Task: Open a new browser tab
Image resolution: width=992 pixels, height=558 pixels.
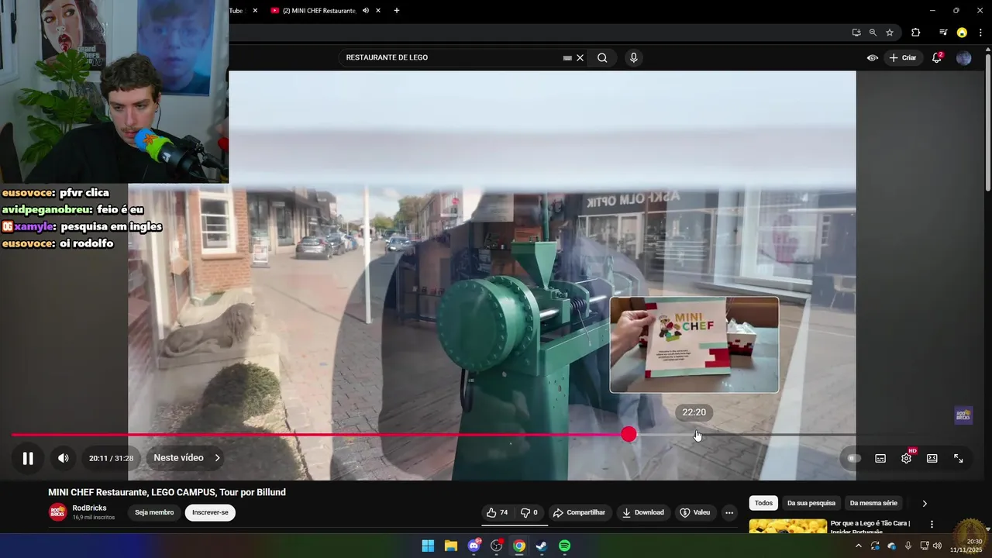Action: click(397, 11)
